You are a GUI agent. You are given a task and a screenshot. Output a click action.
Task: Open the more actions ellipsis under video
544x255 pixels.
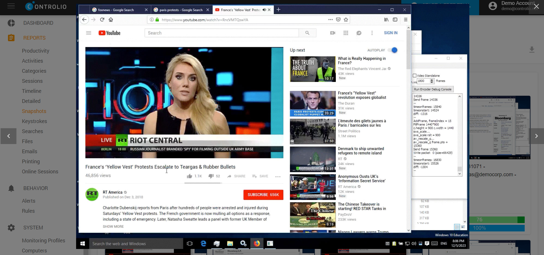pos(278,177)
